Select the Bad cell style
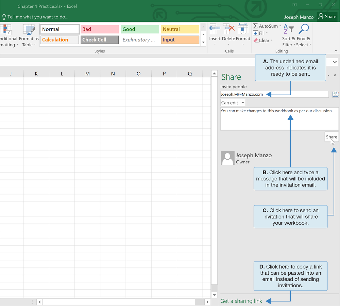 (x=100, y=29)
